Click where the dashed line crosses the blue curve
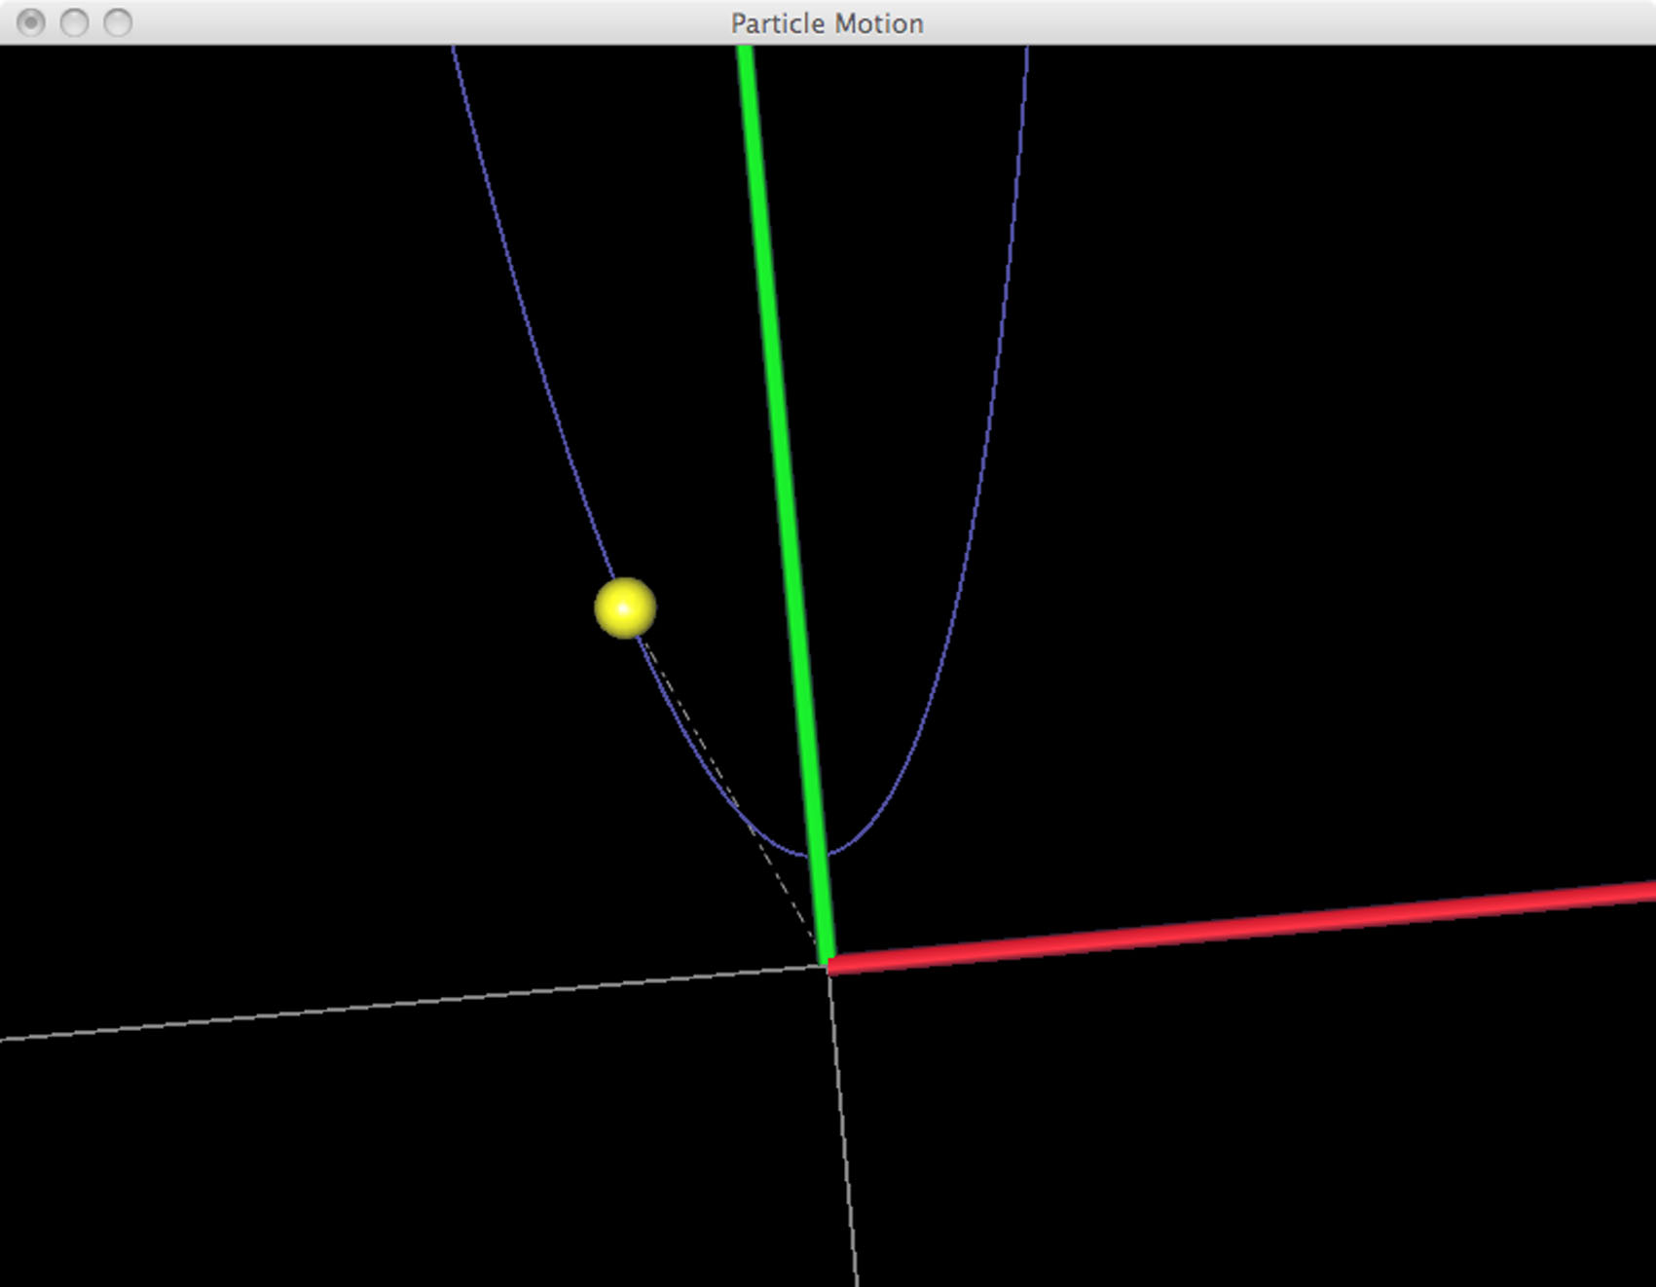The image size is (1656, 1287). [752, 827]
